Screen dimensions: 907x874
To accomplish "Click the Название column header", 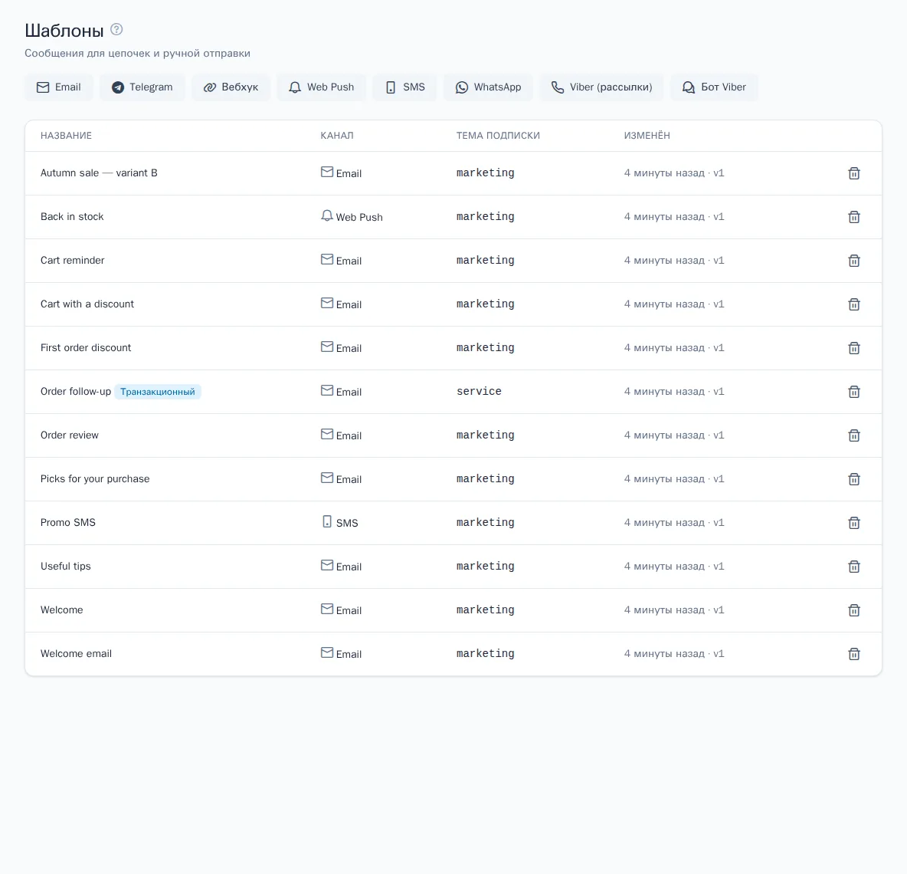I will pyautogui.click(x=66, y=136).
